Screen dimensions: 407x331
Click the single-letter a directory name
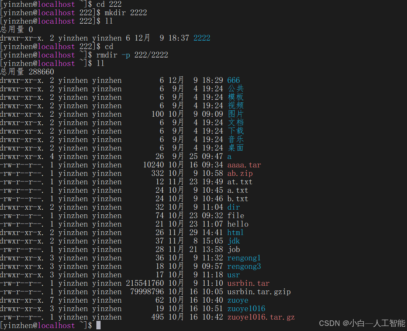click(x=229, y=156)
